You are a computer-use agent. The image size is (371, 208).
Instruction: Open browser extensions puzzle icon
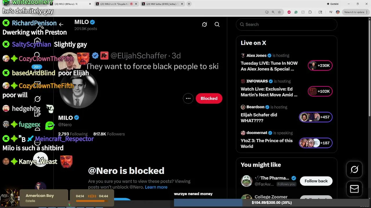click(x=310, y=12)
